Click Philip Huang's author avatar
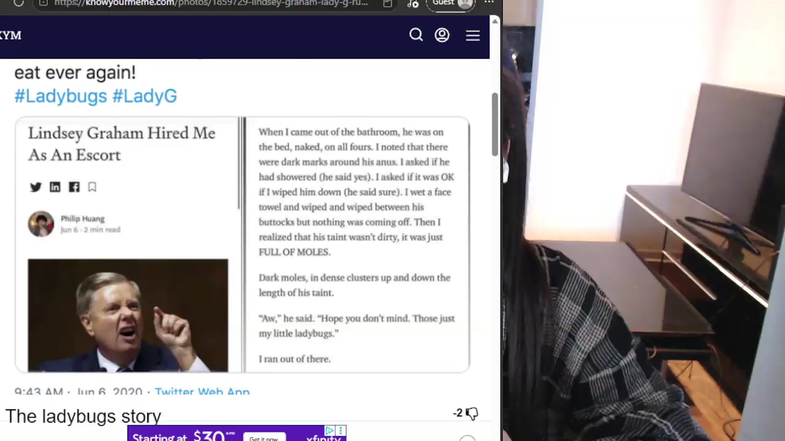785x441 pixels. (41, 224)
